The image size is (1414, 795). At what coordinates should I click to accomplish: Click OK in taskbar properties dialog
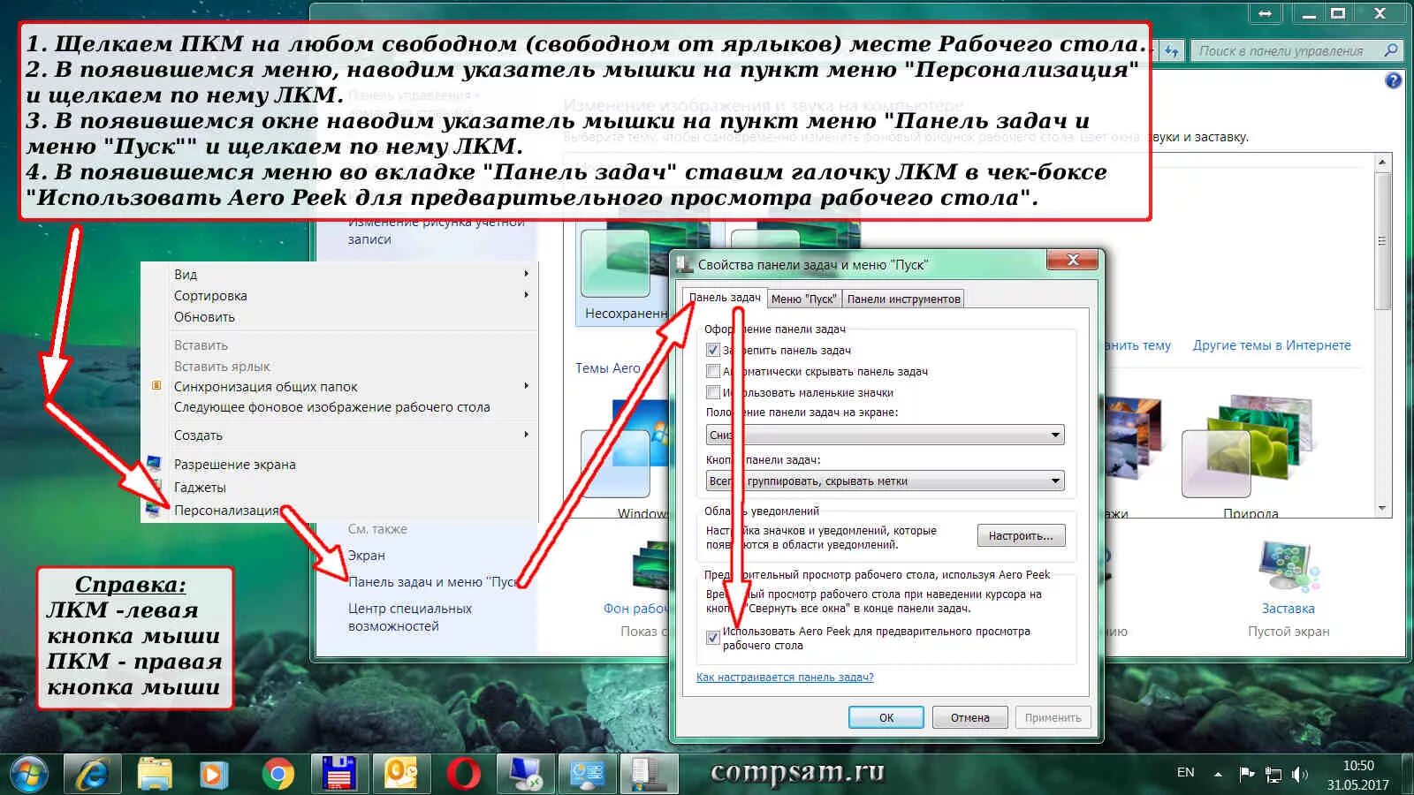click(x=886, y=717)
